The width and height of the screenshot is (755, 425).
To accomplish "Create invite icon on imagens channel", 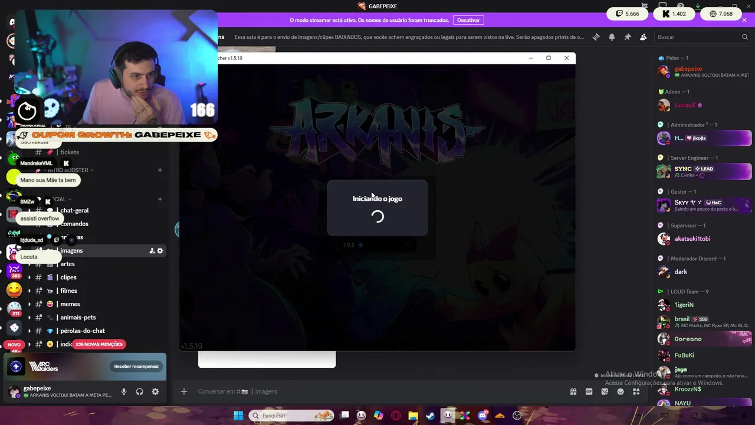I will coord(152,251).
